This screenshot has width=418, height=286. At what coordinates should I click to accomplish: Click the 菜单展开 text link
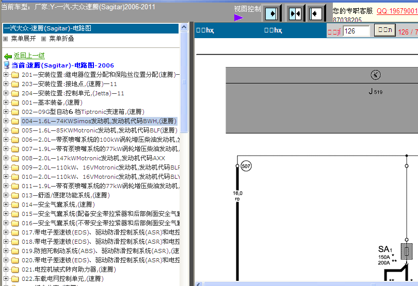[23, 39]
